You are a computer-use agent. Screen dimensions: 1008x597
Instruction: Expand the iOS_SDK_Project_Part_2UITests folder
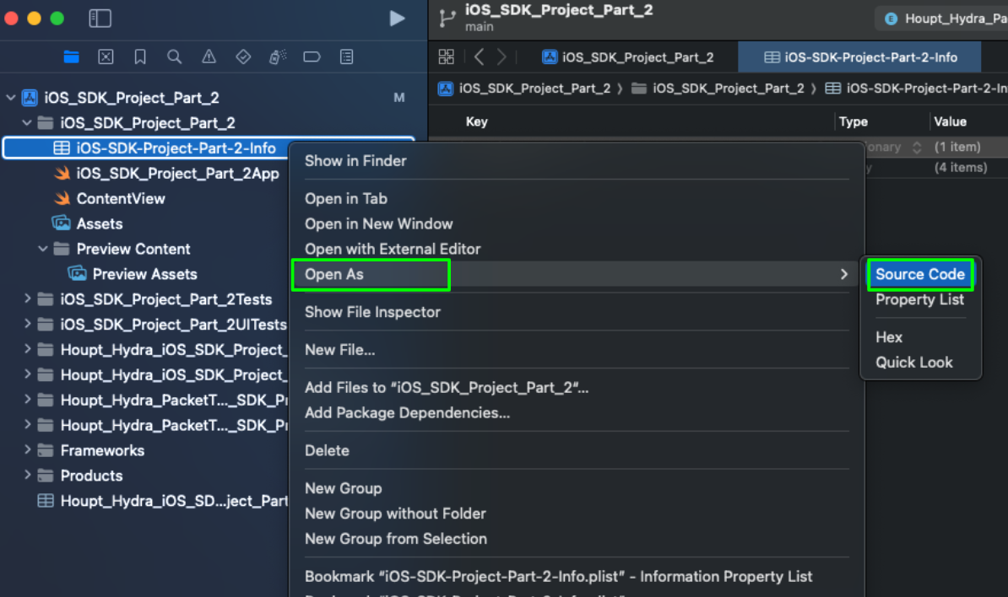27,324
